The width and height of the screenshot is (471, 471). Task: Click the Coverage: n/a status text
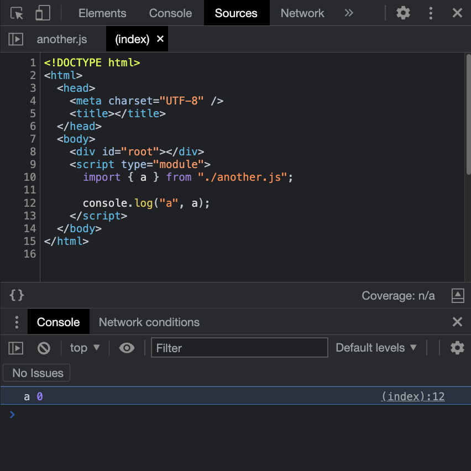pos(398,296)
